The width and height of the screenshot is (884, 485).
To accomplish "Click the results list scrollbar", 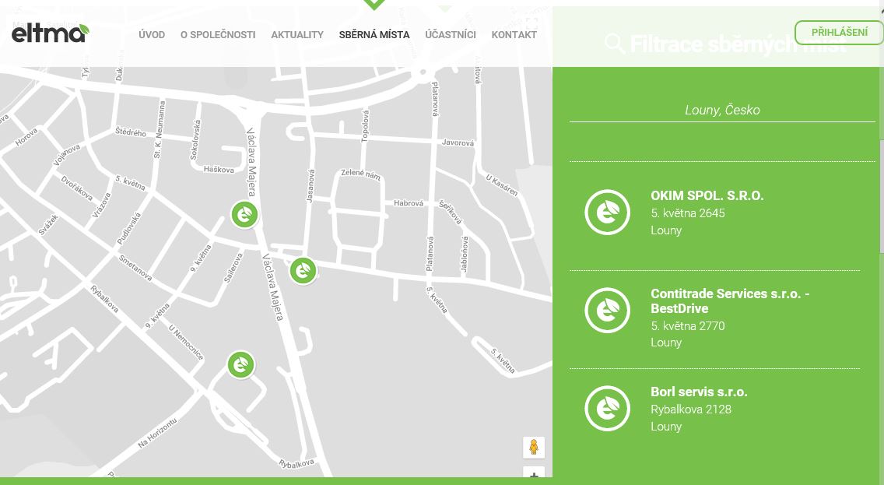I will [x=881, y=195].
